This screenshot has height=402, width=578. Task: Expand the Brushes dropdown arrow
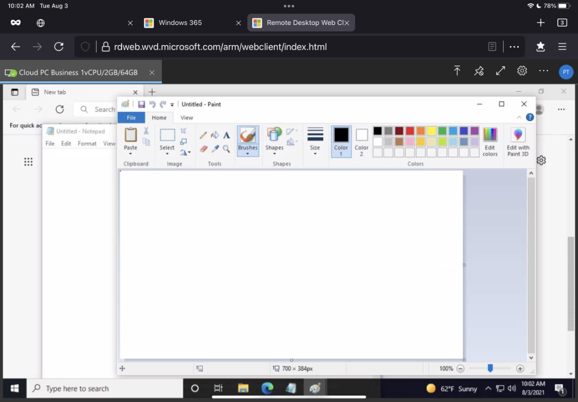248,154
